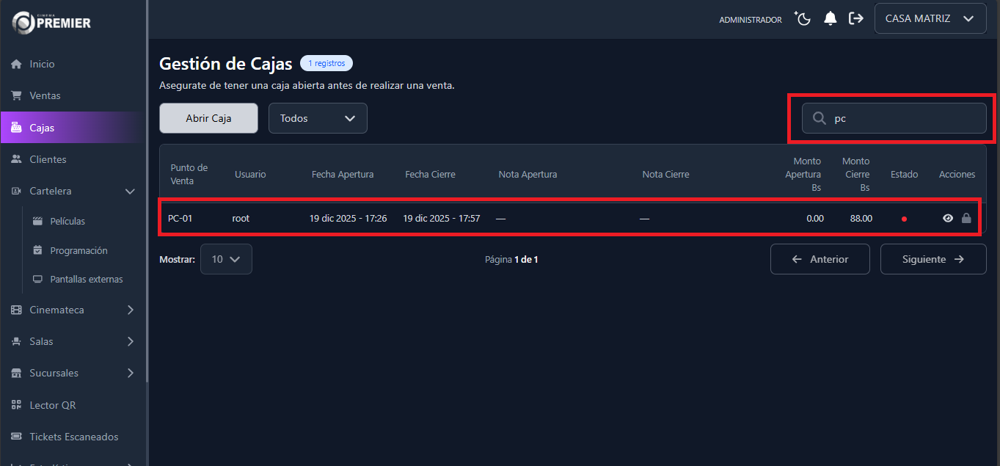The image size is (1000, 466).
Task: Go to Inicio in the sidebar
Action: (42, 64)
